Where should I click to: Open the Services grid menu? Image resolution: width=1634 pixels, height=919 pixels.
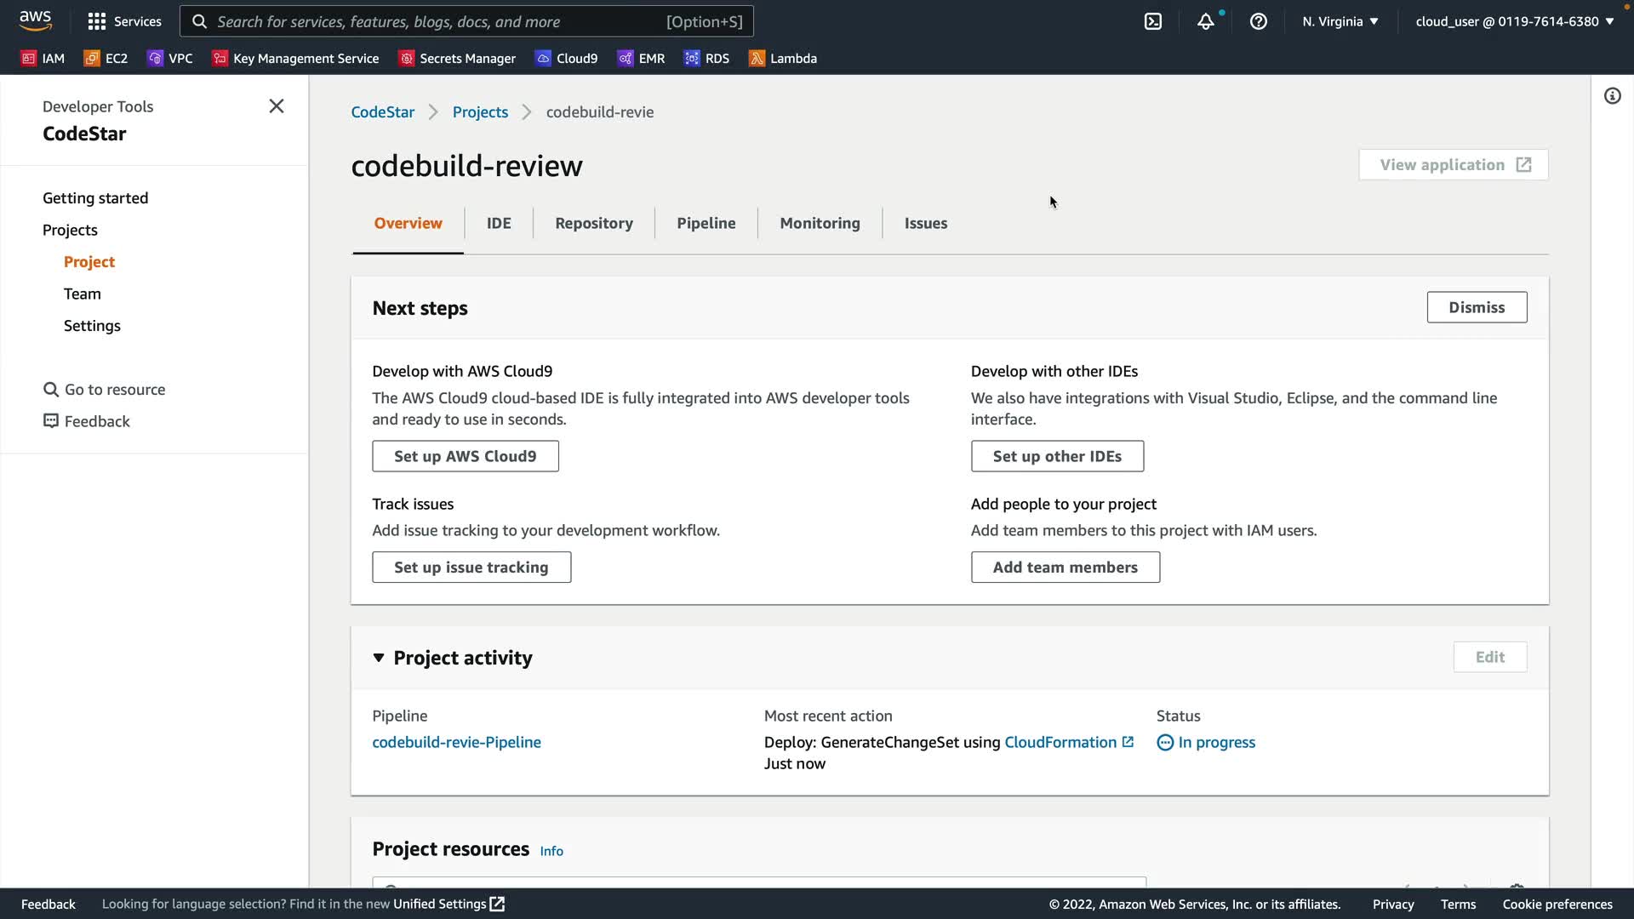click(x=124, y=21)
